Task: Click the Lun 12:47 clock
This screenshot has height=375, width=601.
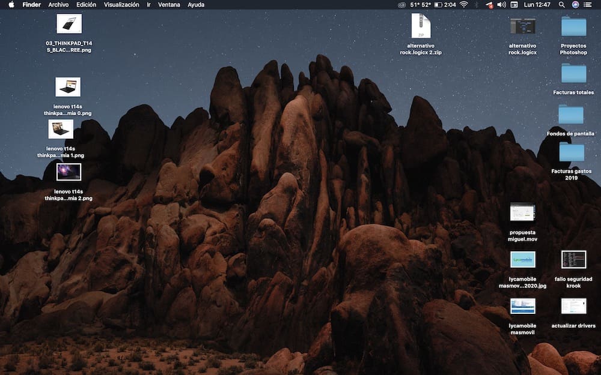Action: pyautogui.click(x=537, y=4)
